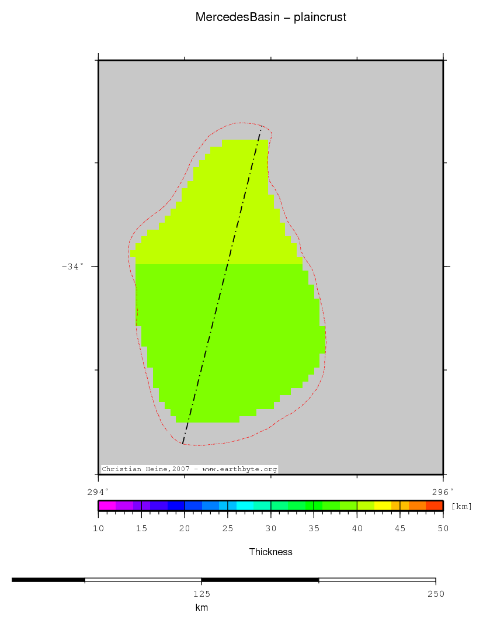Click the magenta swatch at colorbar's left end
This screenshot has height=623, width=483.
pos(107,506)
